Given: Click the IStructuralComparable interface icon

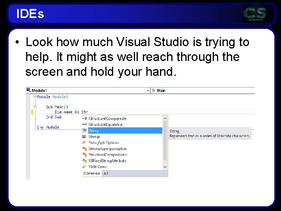Looking at the screenshot, I should (x=84, y=118).
